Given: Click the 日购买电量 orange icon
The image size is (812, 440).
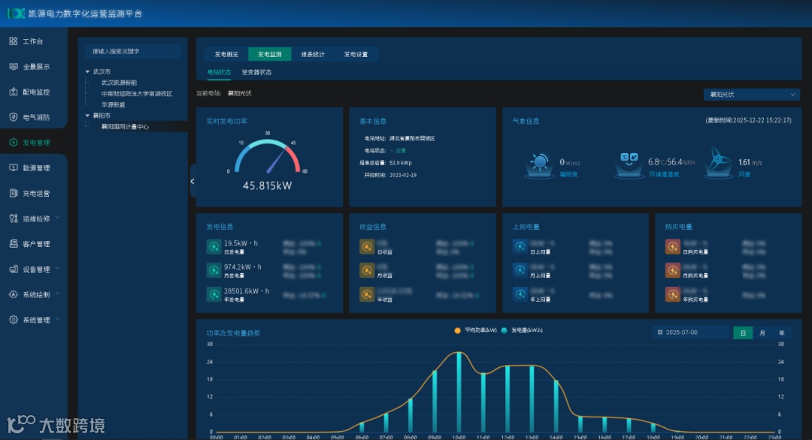Looking at the screenshot, I should (x=673, y=246).
